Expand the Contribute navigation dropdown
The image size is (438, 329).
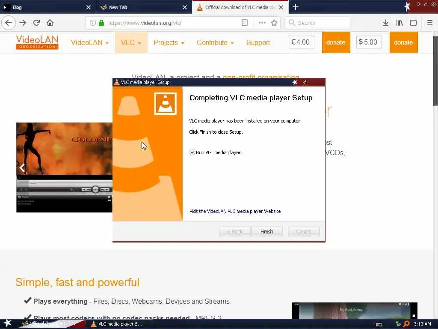[x=215, y=42]
